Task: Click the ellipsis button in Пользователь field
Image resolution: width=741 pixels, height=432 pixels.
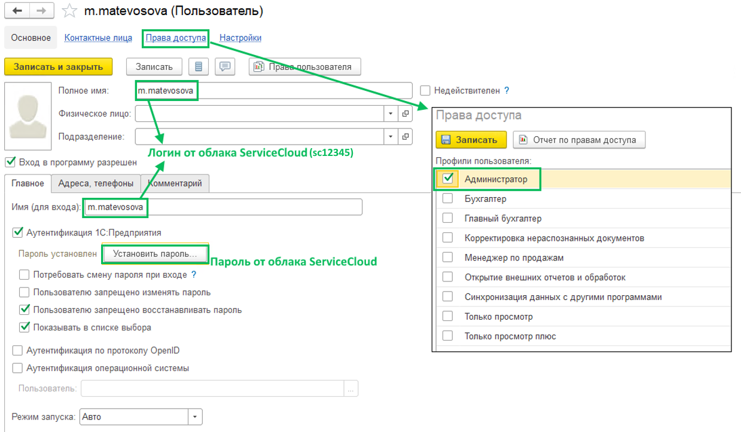Action: click(x=351, y=388)
